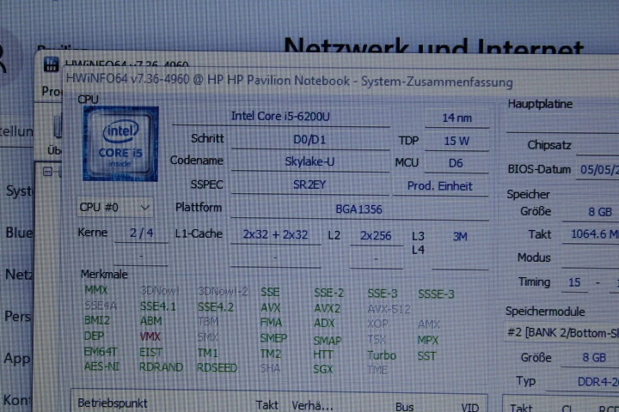
Task: Collapse the tree node in the back HWiNFO window
Action: (47, 172)
